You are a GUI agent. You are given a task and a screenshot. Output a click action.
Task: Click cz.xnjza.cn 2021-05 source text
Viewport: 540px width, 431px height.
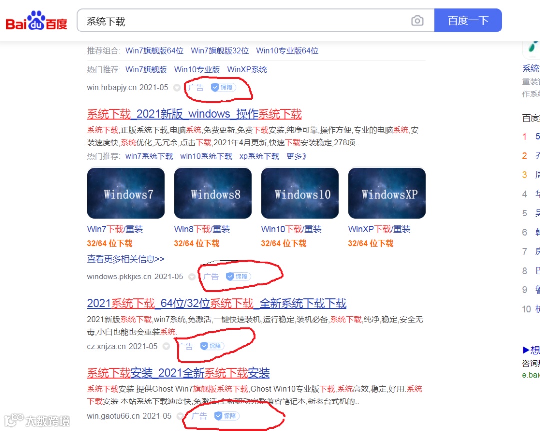[122, 346]
